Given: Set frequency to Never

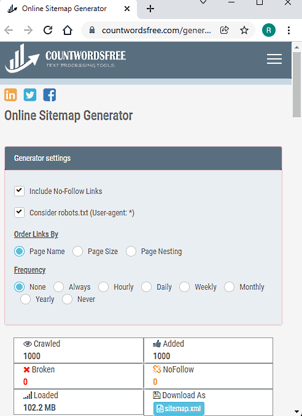Looking at the screenshot, I should pos(67,299).
